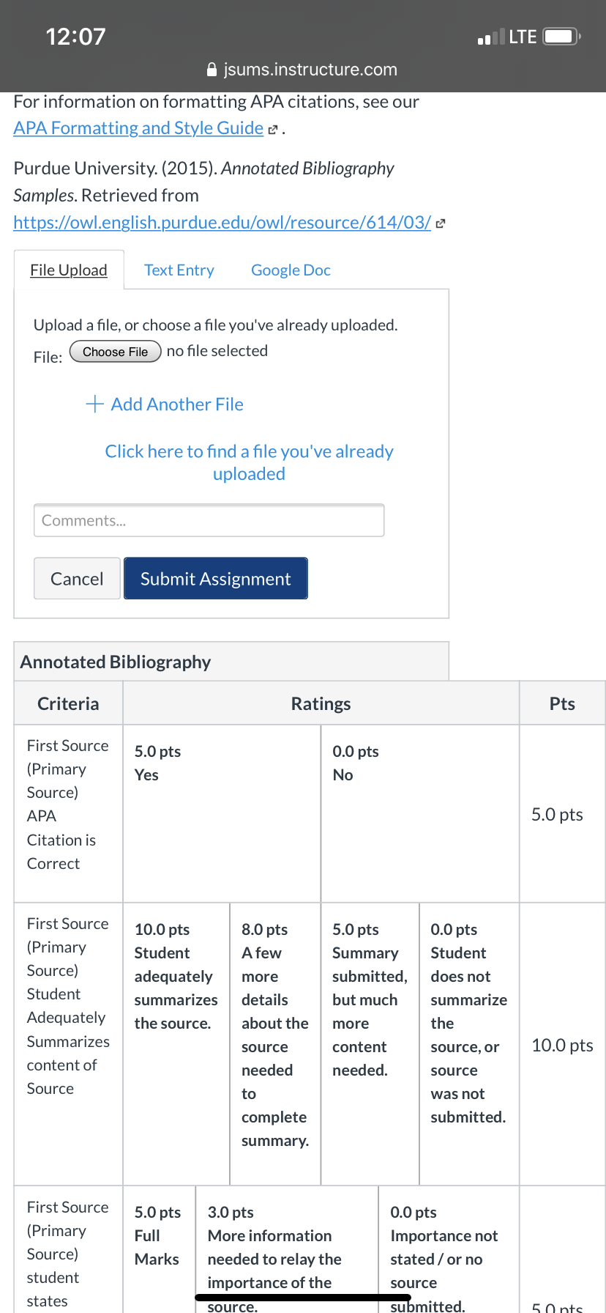Tap the battery indicator in status bar

coord(563,37)
